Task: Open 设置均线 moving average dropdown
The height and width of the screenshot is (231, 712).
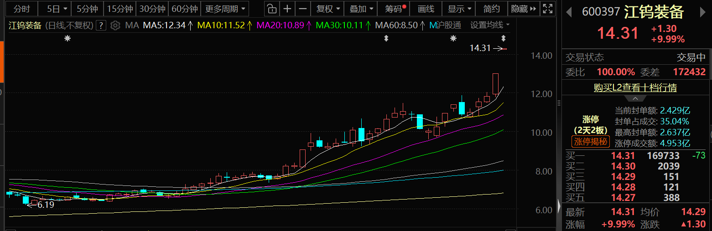Action: (490, 25)
